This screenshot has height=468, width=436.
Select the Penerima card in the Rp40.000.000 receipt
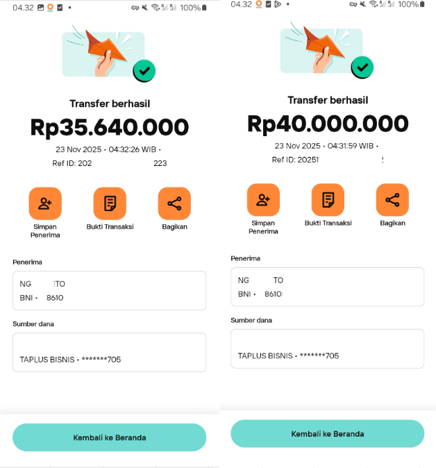(x=327, y=287)
